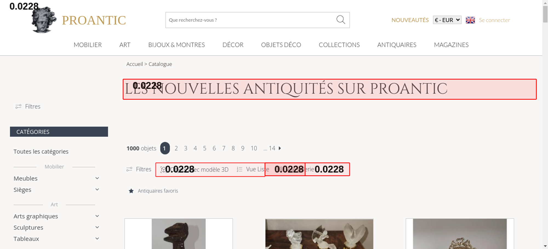The width and height of the screenshot is (548, 249).
Task: Expand the Sculptures category chevron
Action: point(97,227)
